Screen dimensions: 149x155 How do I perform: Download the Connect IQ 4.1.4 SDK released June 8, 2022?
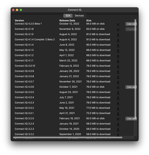pos(118,46)
